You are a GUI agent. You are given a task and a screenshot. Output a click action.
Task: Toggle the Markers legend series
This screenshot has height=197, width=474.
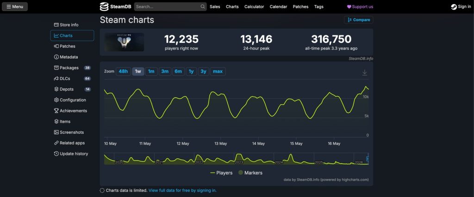point(250,173)
